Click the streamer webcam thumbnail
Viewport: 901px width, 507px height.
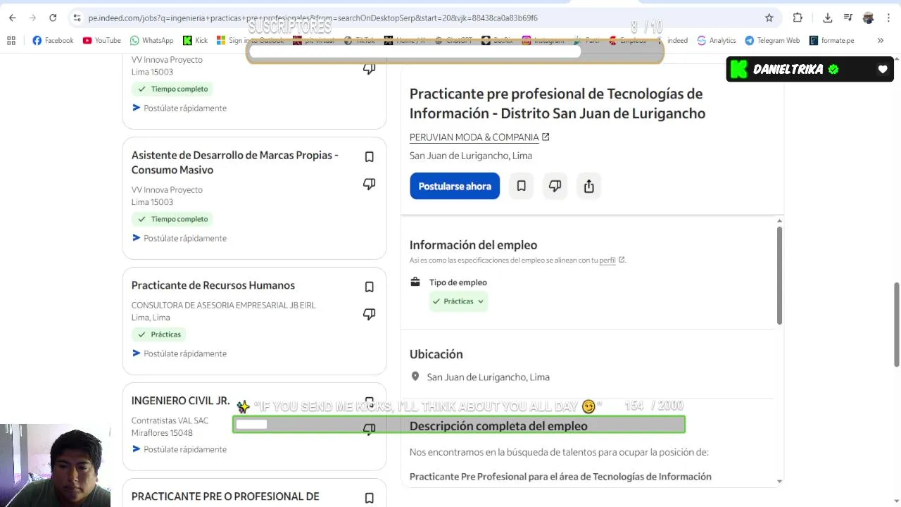click(55, 465)
